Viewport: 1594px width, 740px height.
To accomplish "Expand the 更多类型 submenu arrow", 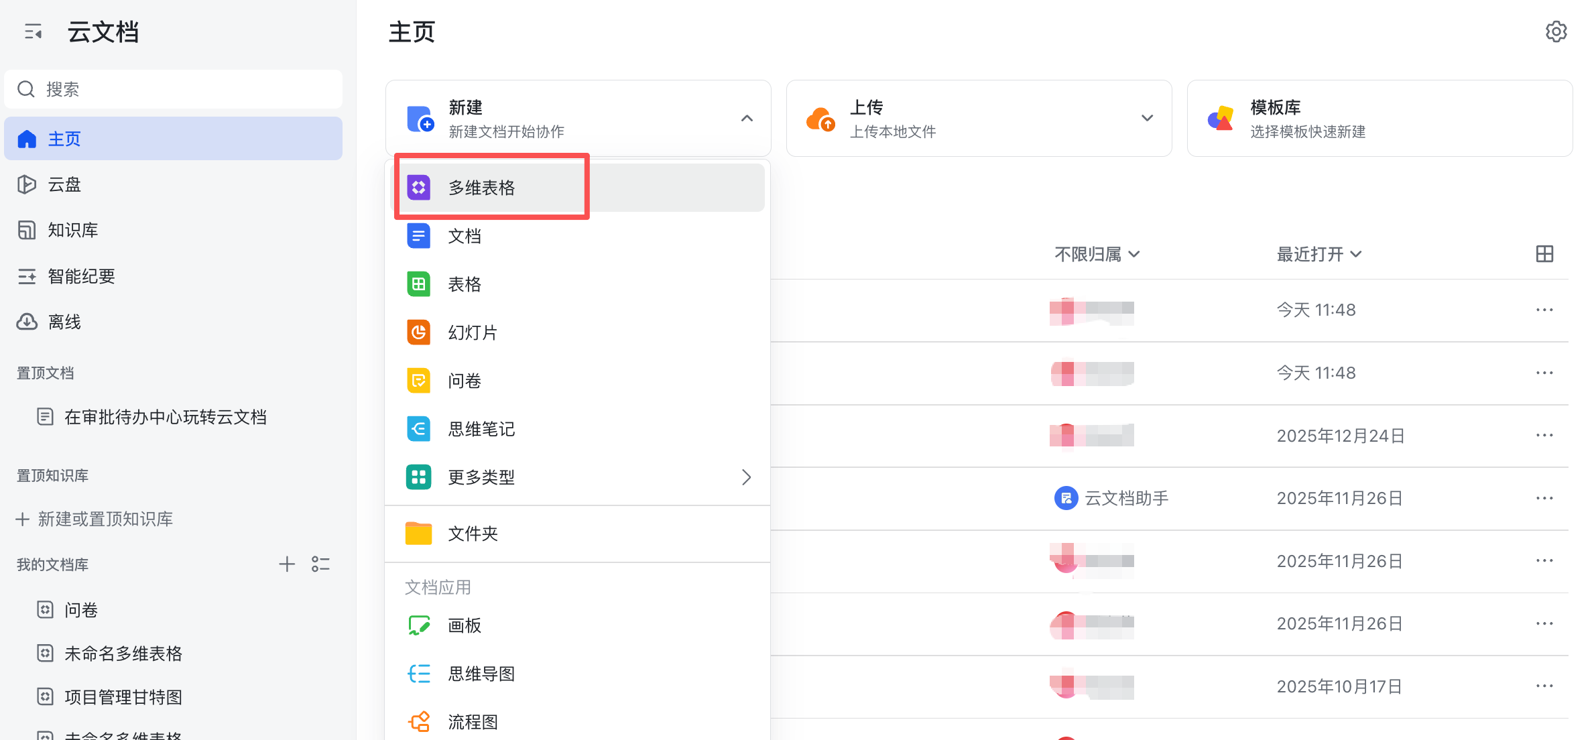I will (746, 477).
